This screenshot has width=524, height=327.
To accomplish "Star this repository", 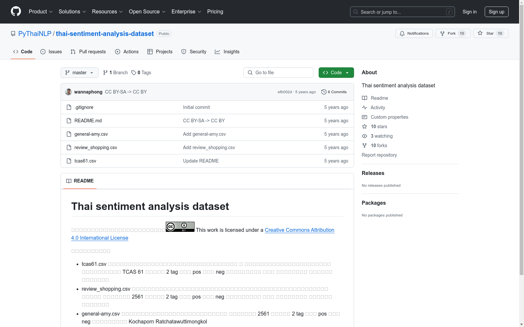I will [x=491, y=33].
